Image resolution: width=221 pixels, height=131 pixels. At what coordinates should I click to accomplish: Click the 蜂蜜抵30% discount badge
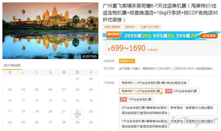point(127,61)
